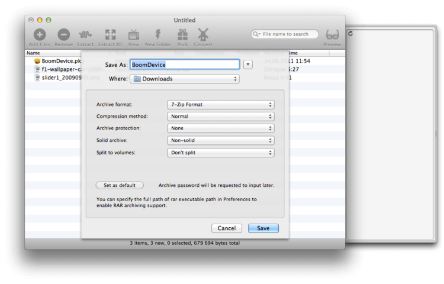Screen dimensions: 444x284
Task: Click the 11:54 time value
Action: click(303, 61)
